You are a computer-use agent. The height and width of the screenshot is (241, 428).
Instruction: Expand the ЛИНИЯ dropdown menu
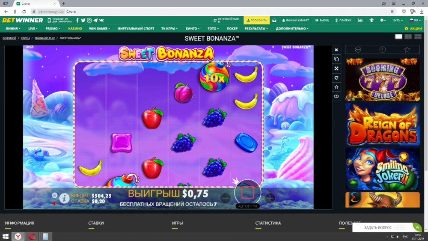point(14,29)
